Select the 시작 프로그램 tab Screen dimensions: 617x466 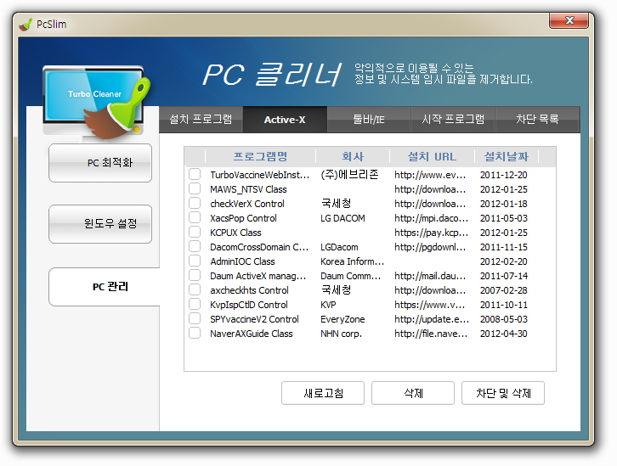[x=453, y=120]
